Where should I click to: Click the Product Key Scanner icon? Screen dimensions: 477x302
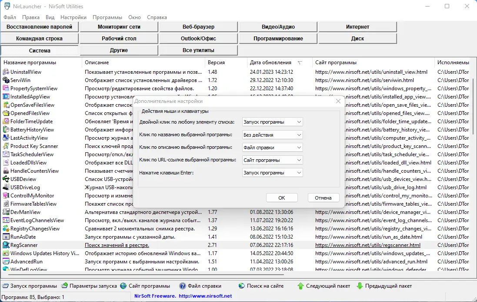[6, 146]
